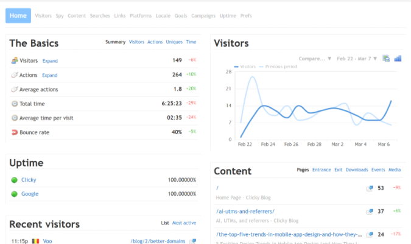Open the Locale navigation item
Screen dimensions: 411x244
(163, 16)
